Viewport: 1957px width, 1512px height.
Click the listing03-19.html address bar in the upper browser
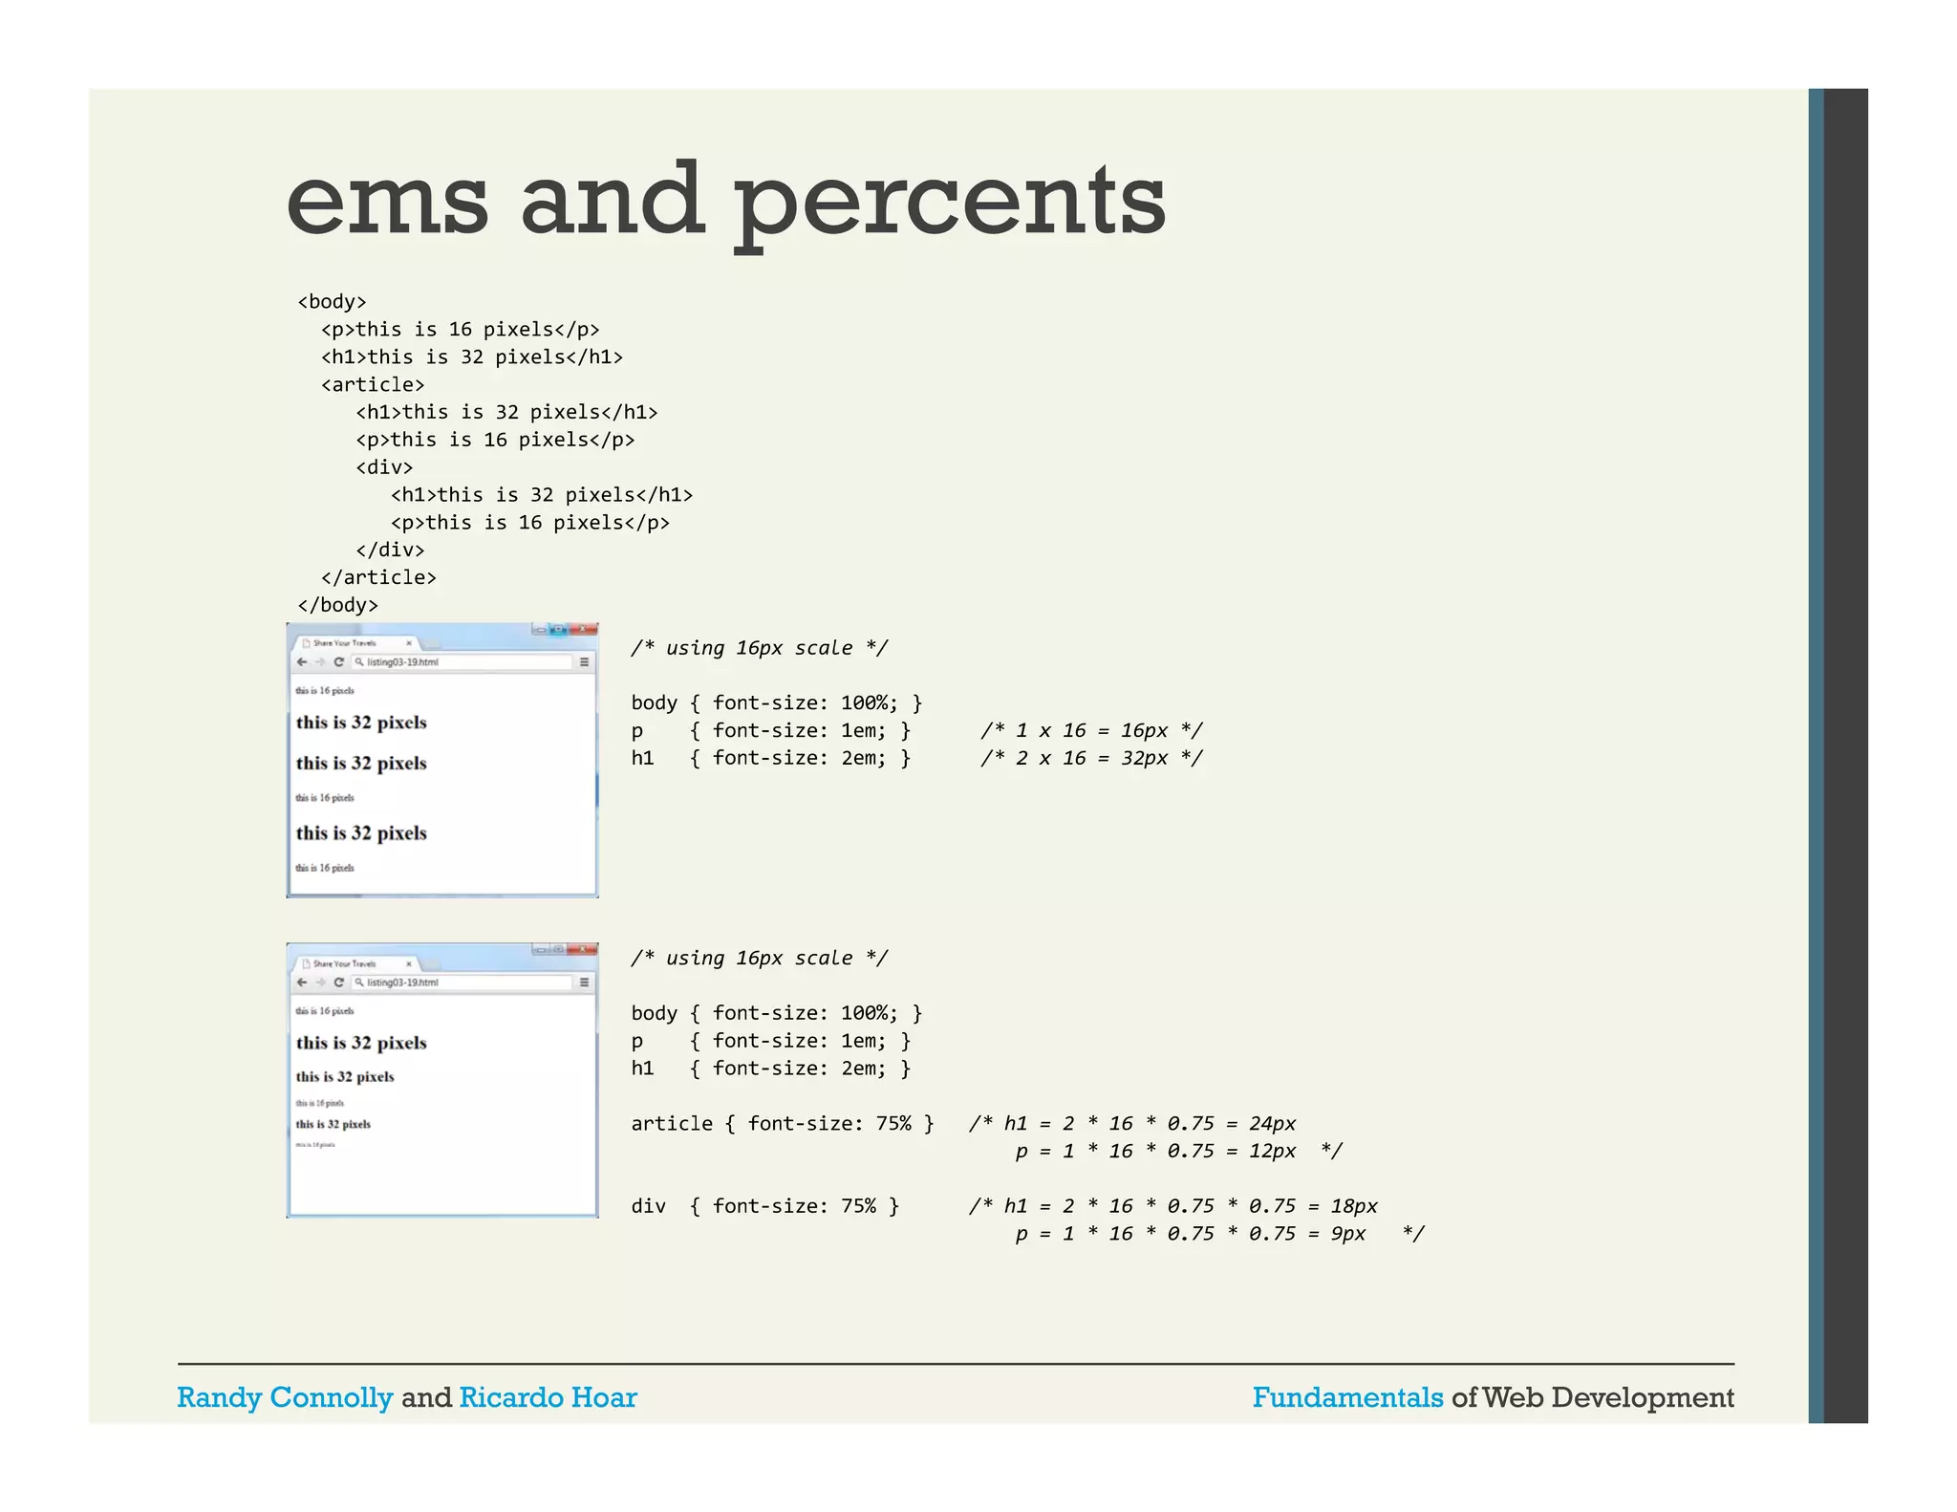coord(462,661)
